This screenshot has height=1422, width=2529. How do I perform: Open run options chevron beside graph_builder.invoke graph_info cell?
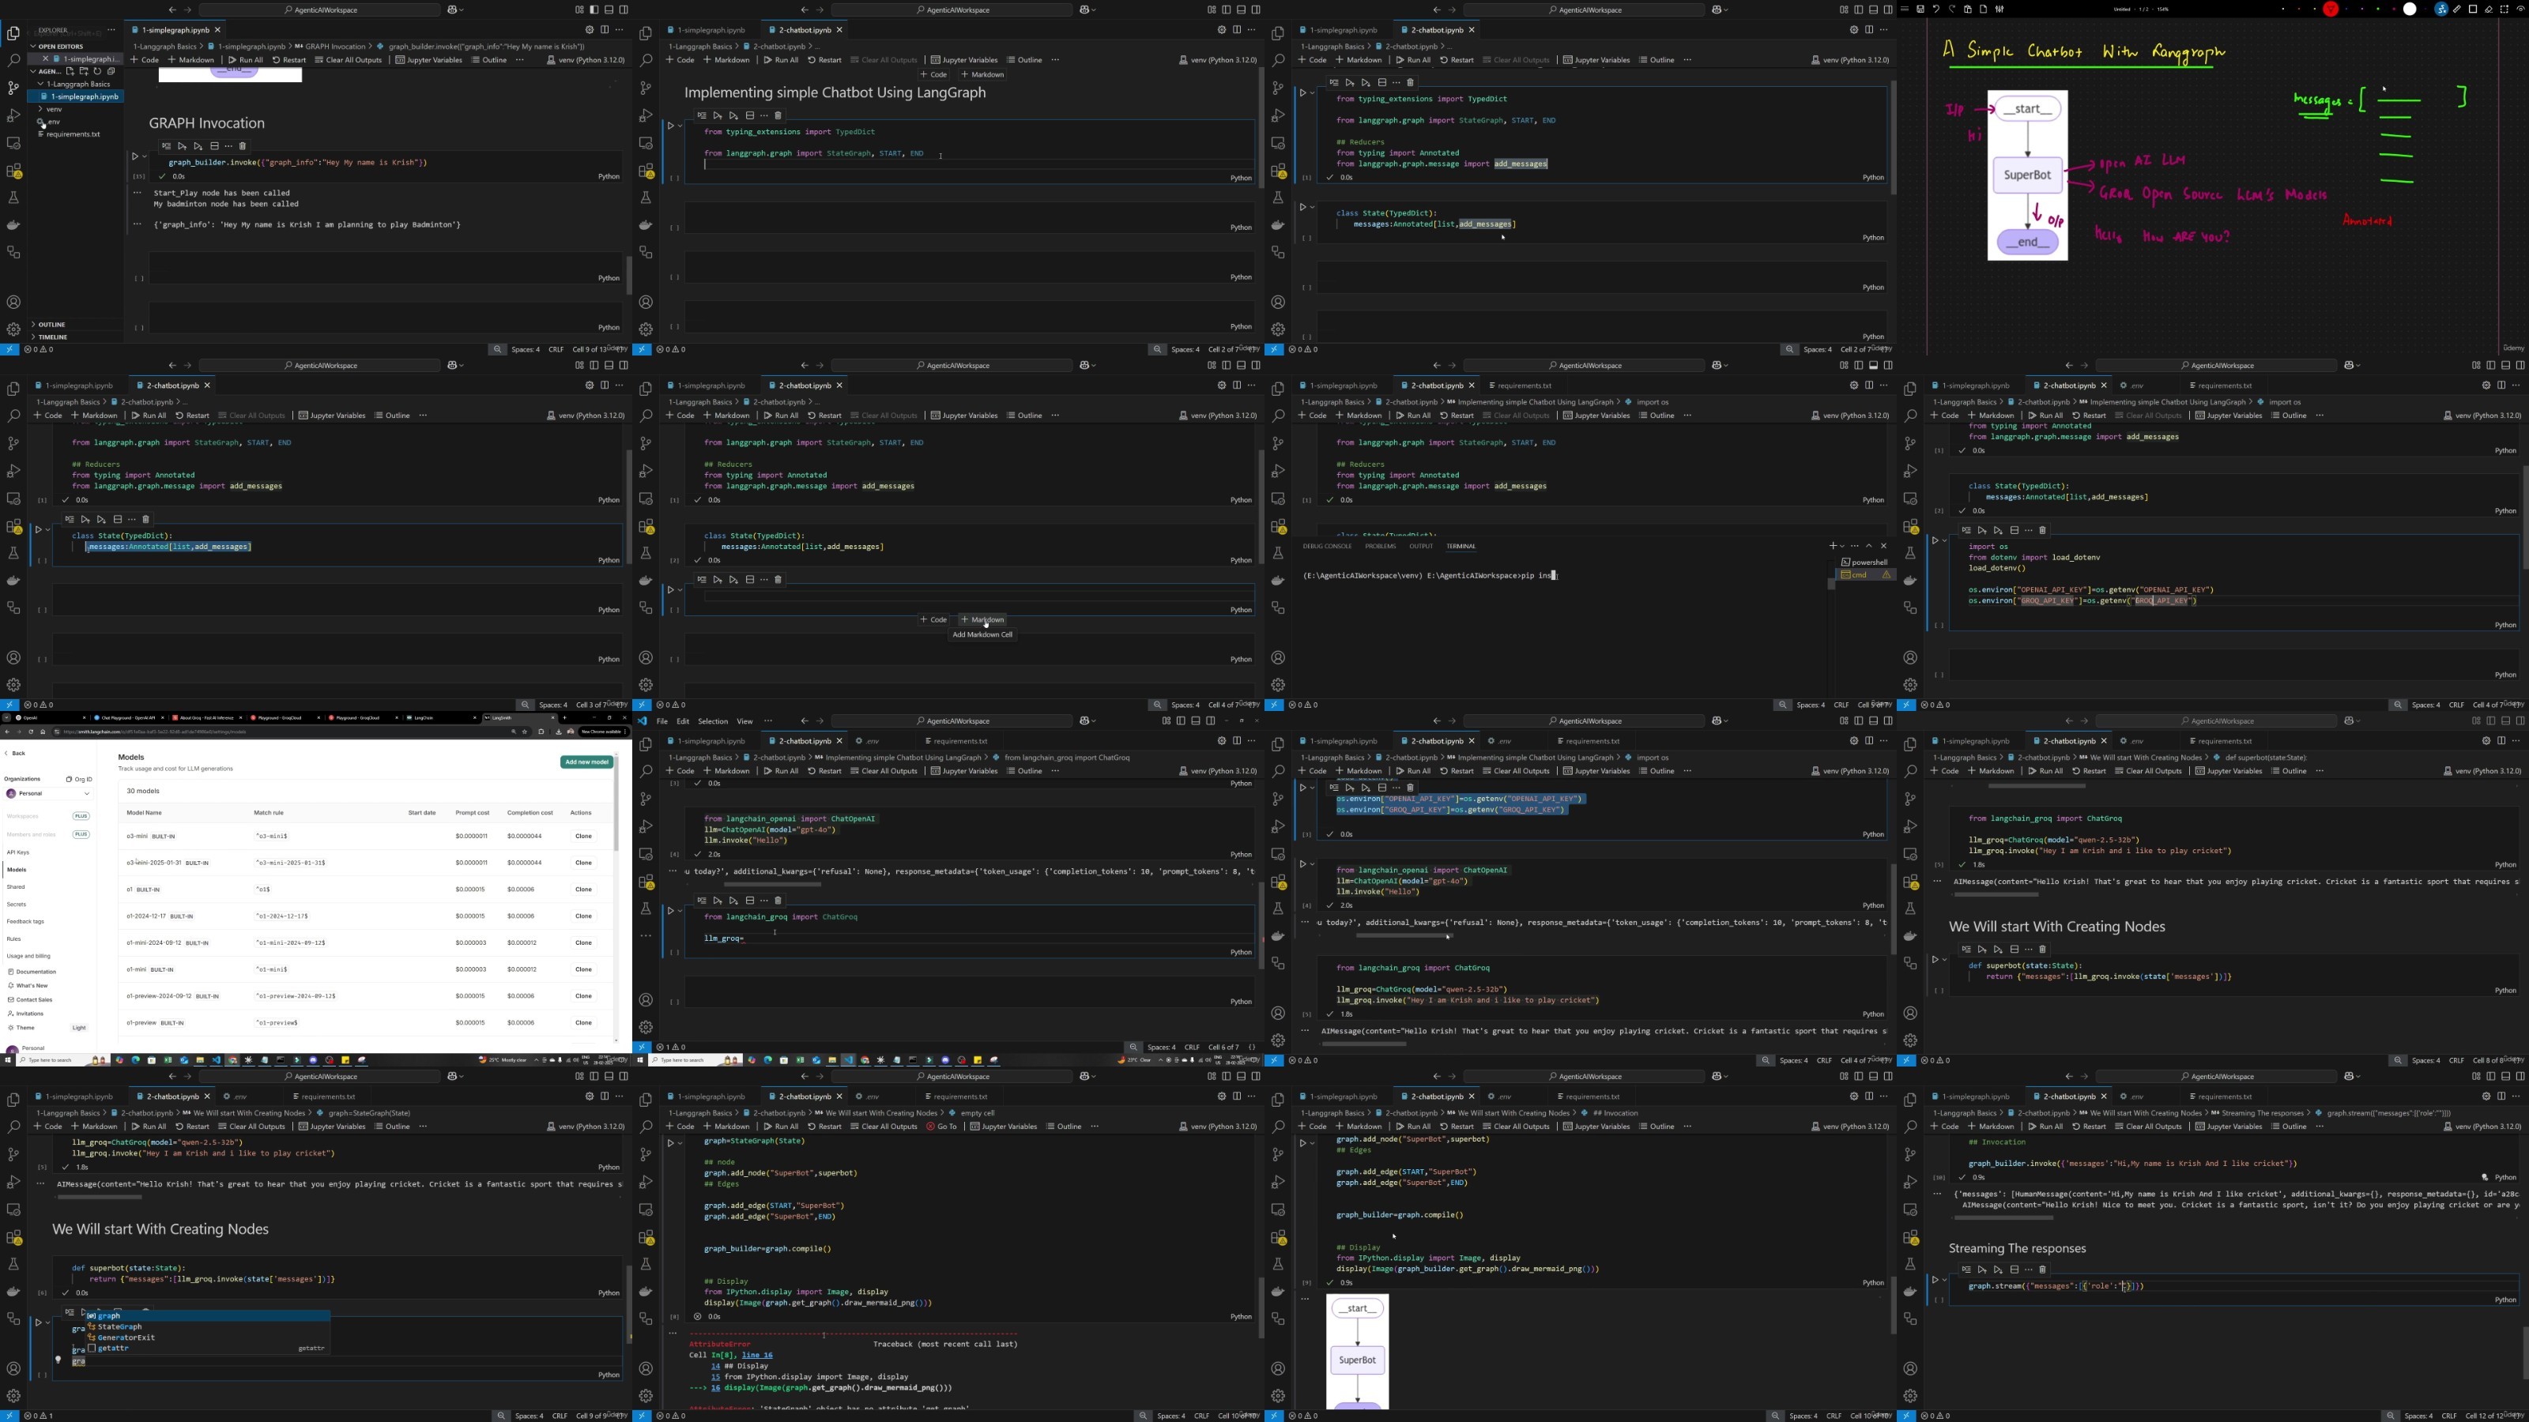[145, 156]
